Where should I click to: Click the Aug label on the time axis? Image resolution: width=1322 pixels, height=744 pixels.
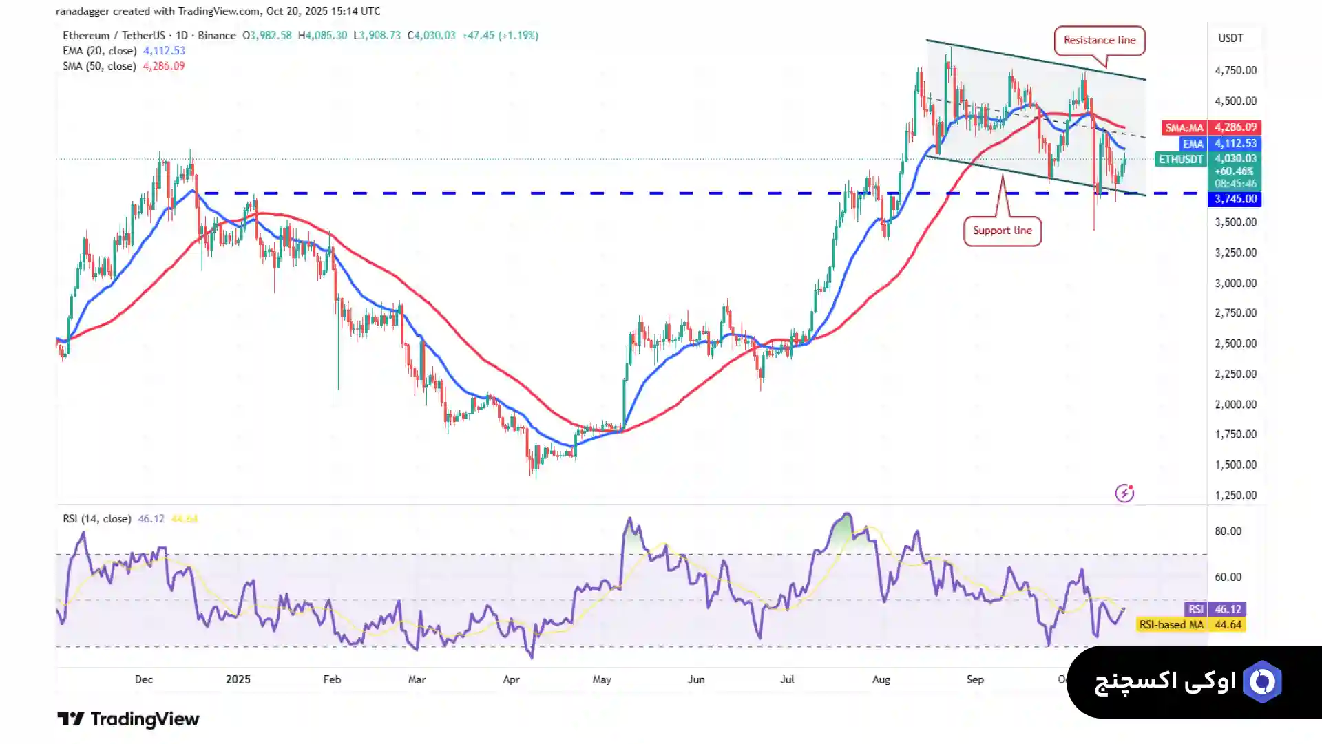pos(881,679)
